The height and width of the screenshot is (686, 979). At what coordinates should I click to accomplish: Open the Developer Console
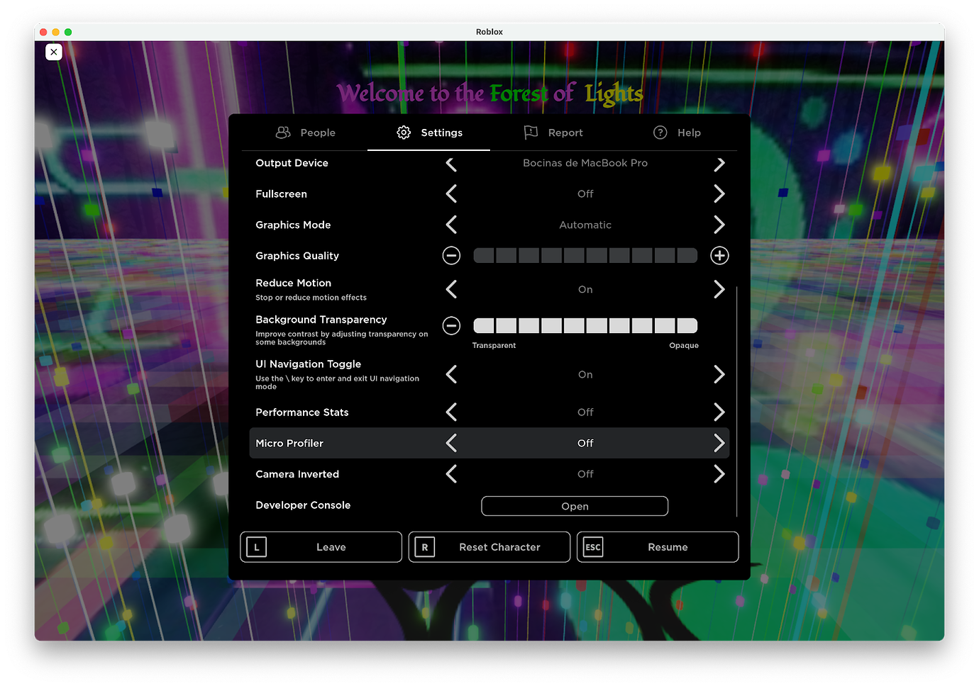[x=574, y=505]
